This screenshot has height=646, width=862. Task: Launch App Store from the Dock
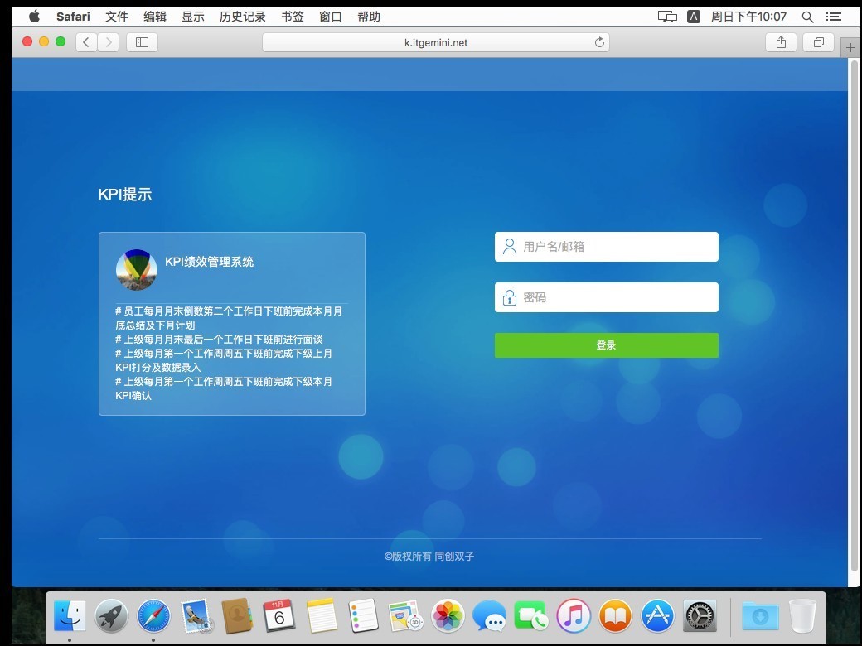(x=657, y=616)
